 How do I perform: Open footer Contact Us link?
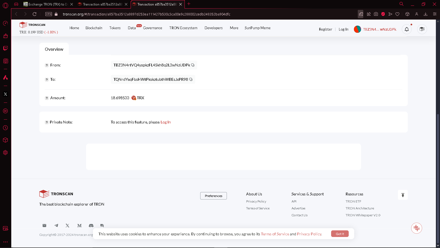[299, 215]
